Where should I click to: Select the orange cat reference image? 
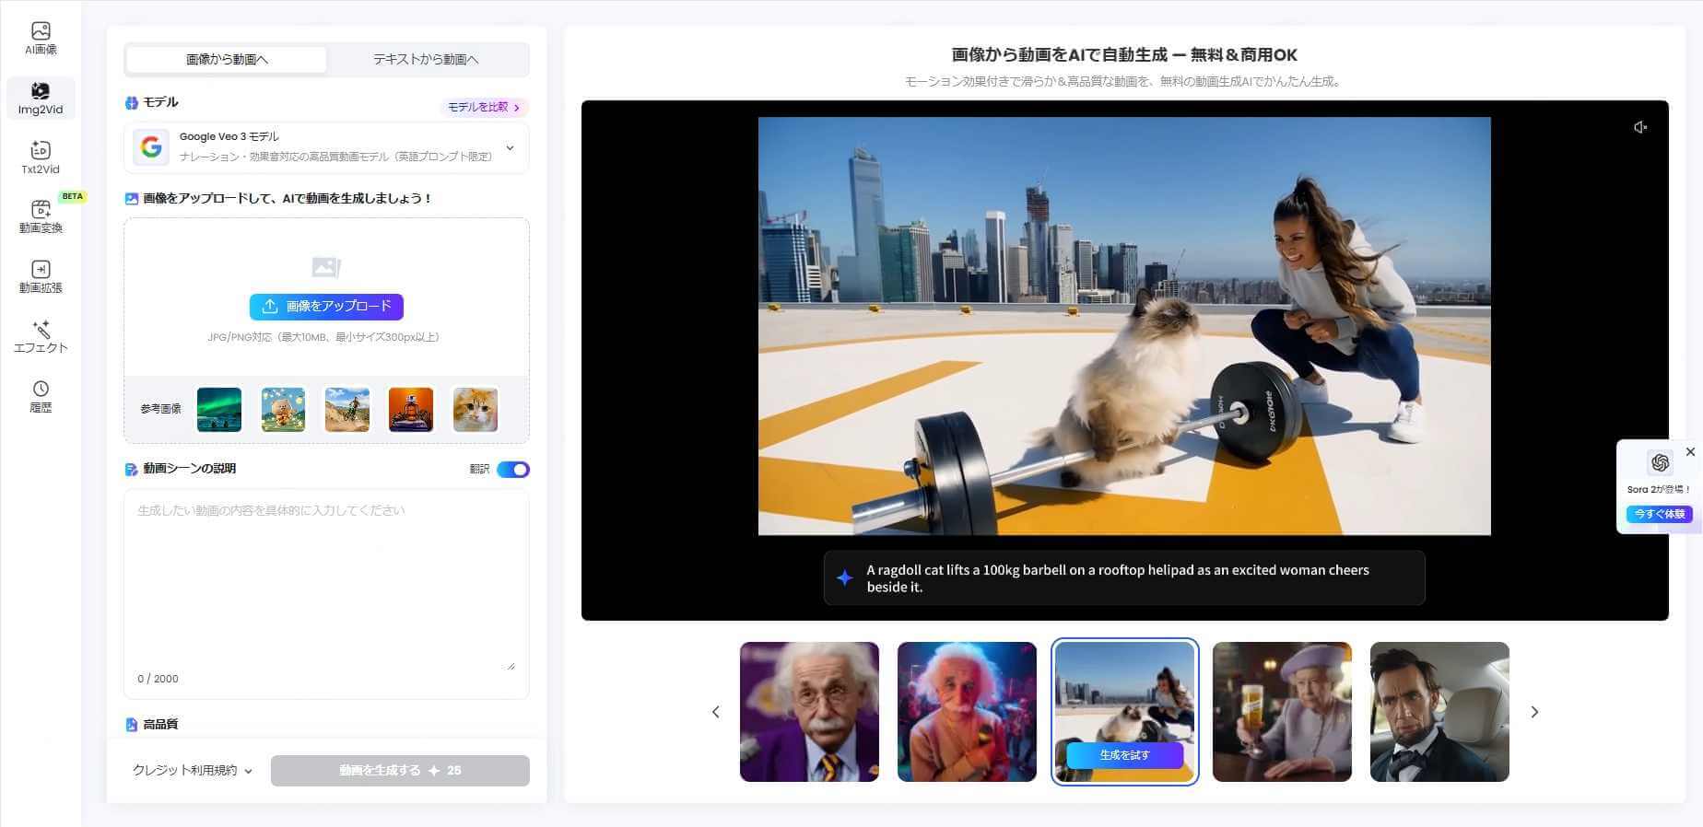point(476,410)
